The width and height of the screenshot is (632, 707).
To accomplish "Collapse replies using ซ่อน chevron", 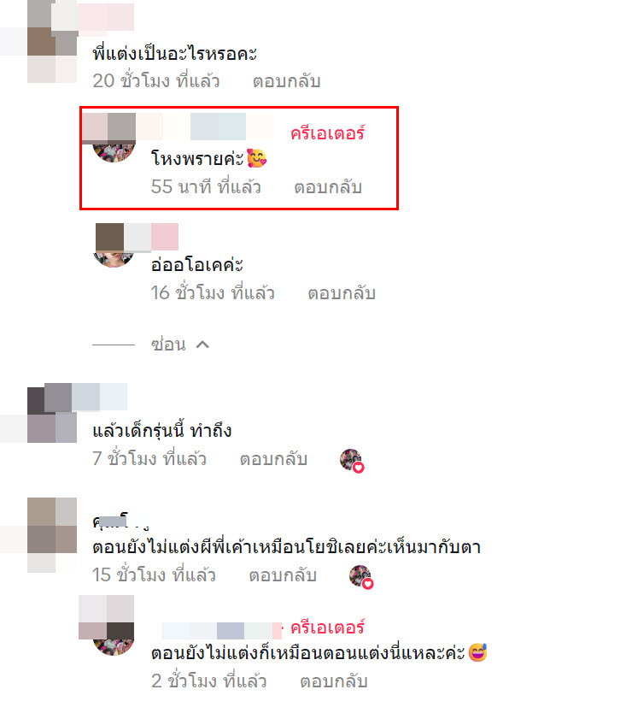I will point(202,345).
